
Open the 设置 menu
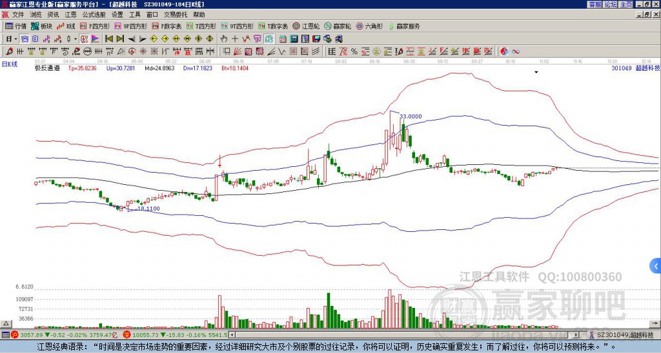pyautogui.click(x=117, y=15)
